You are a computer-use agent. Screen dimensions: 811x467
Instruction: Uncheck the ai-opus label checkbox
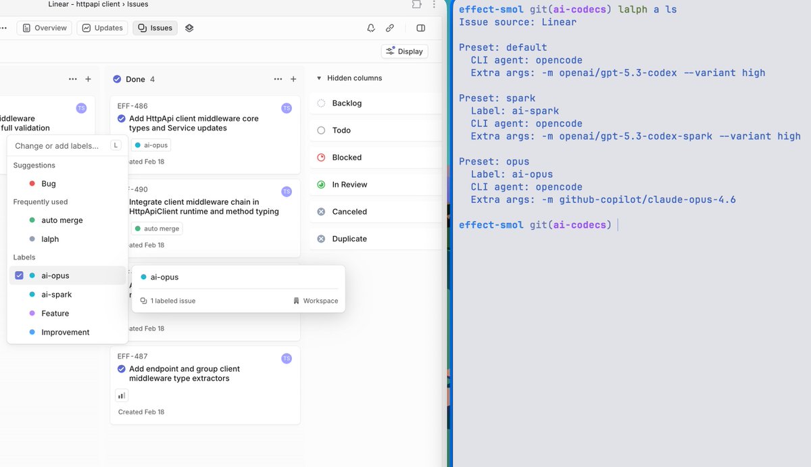[19, 276]
